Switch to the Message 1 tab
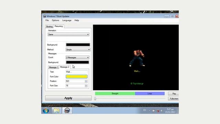Viewport: 220px width, 124px height. pyautogui.click(x=53, y=68)
